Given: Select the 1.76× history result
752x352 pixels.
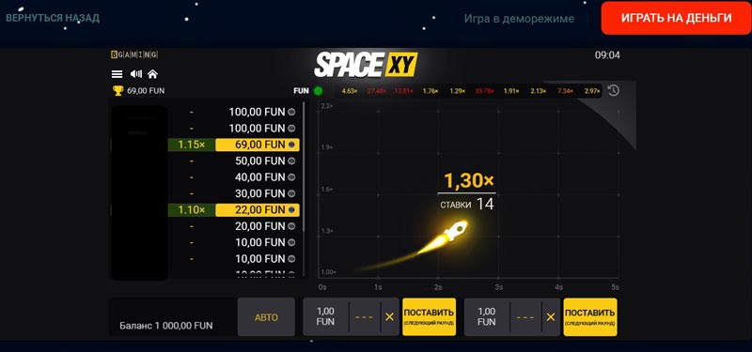Looking at the screenshot, I should click(x=431, y=90).
